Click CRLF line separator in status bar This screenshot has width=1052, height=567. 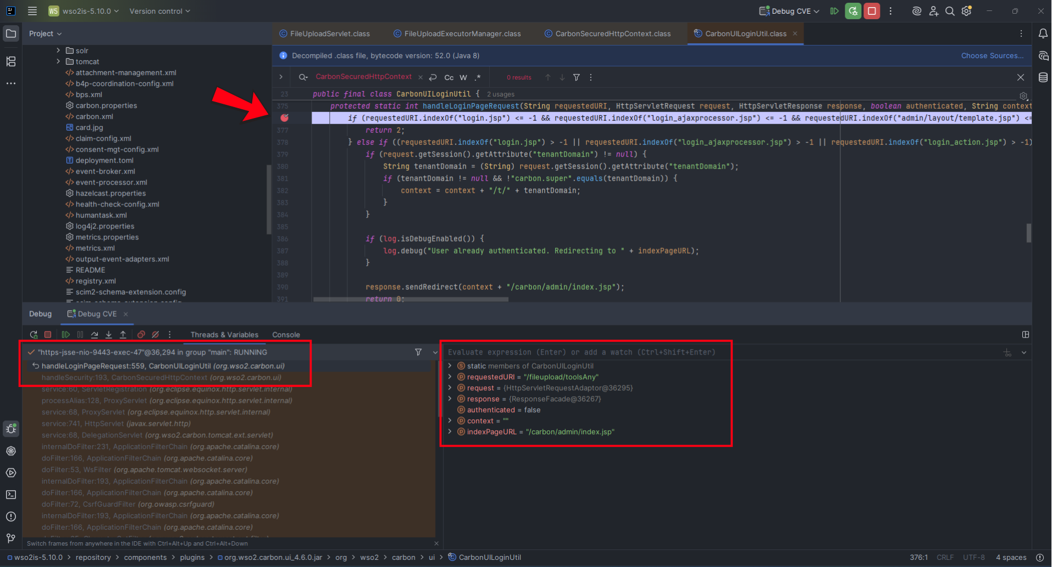945,557
